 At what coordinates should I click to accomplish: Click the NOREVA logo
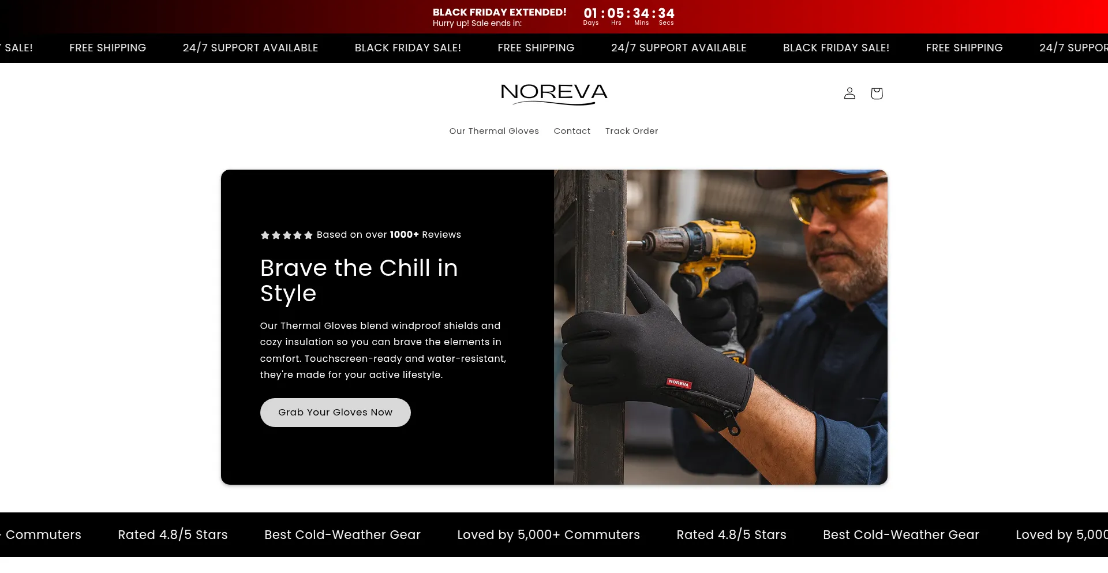pos(554,94)
